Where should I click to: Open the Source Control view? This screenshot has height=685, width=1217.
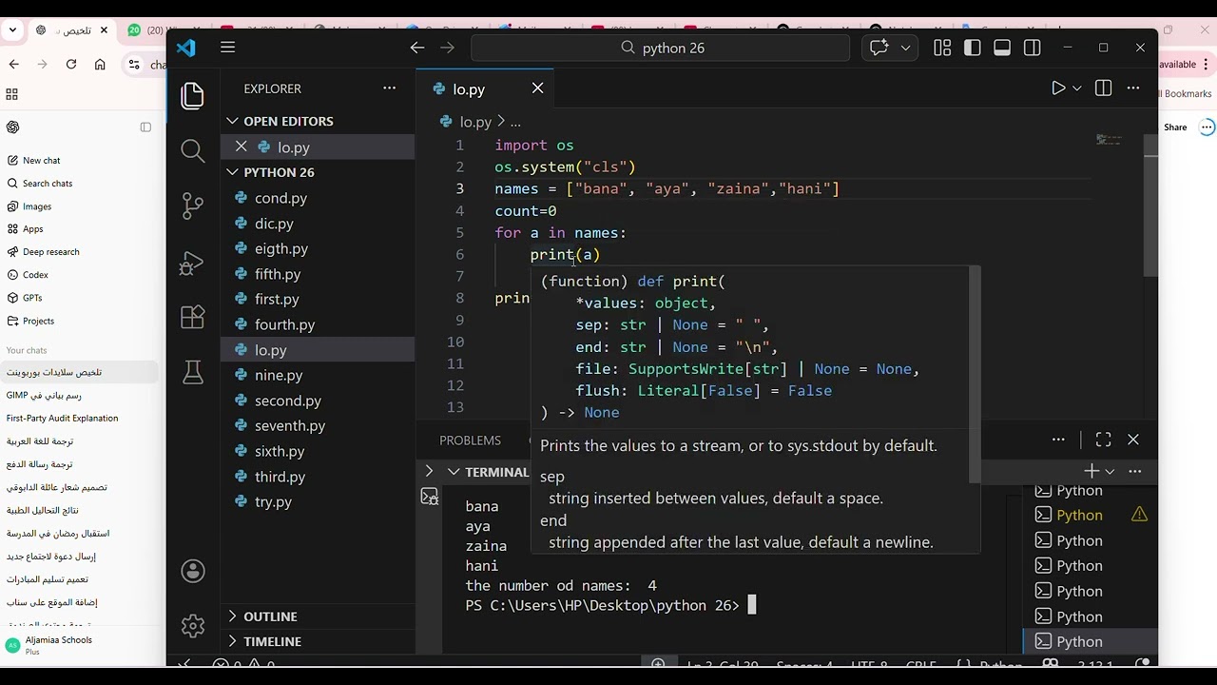[x=193, y=205]
